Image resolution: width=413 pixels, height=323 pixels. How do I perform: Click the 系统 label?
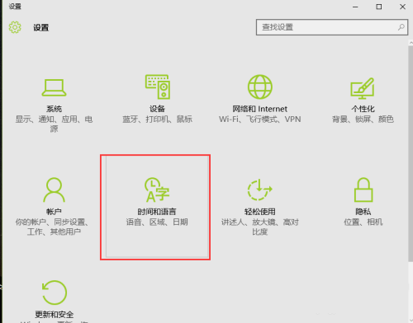(x=54, y=109)
